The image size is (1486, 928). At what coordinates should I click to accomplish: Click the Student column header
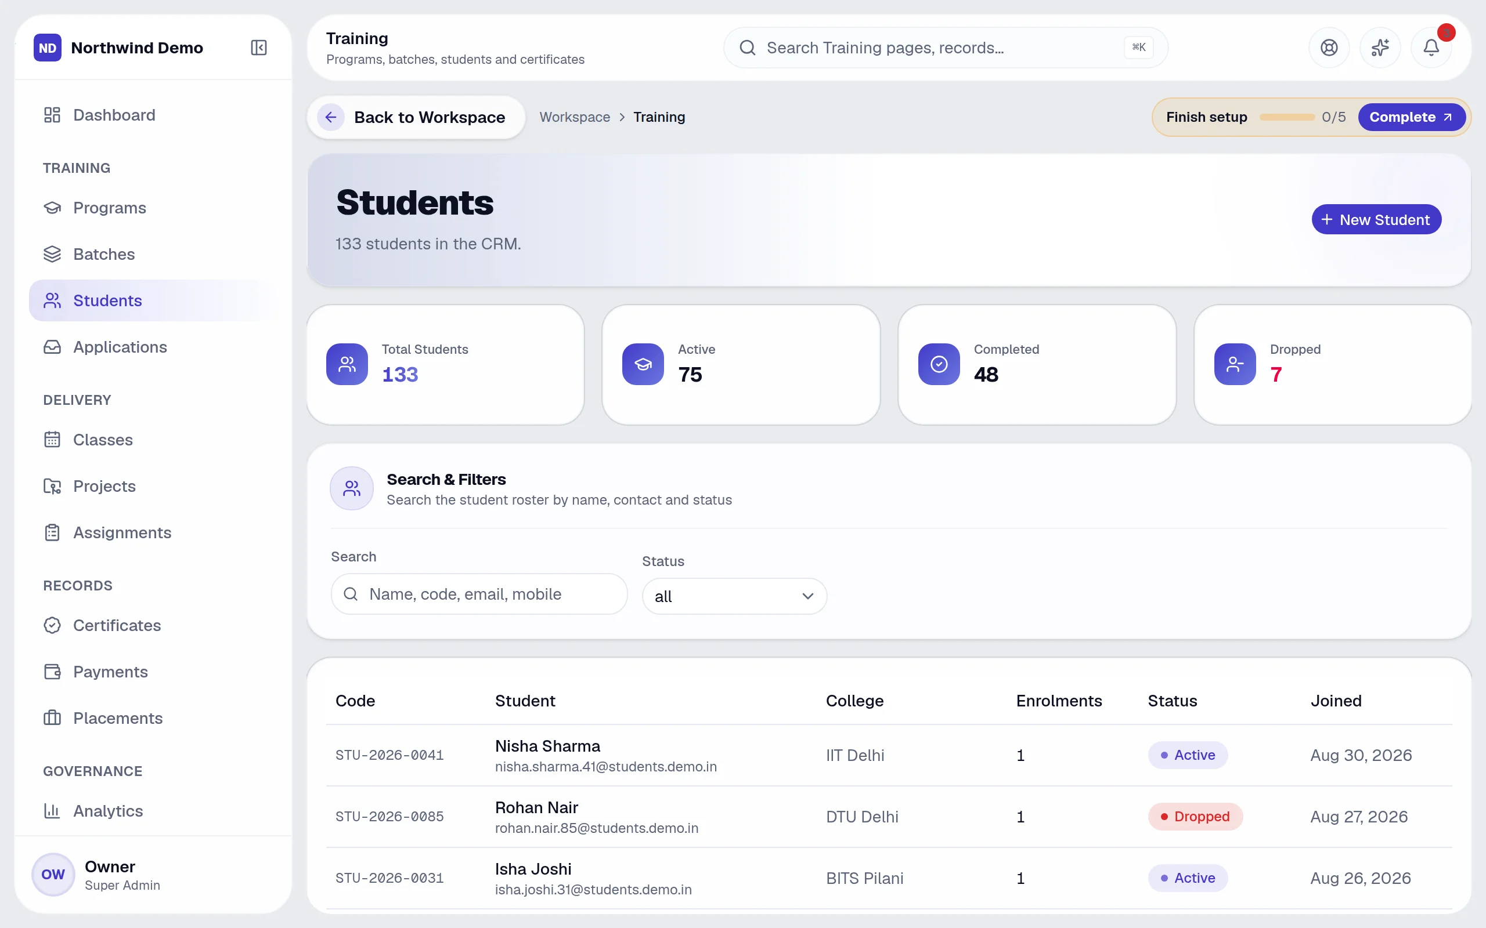coord(525,700)
